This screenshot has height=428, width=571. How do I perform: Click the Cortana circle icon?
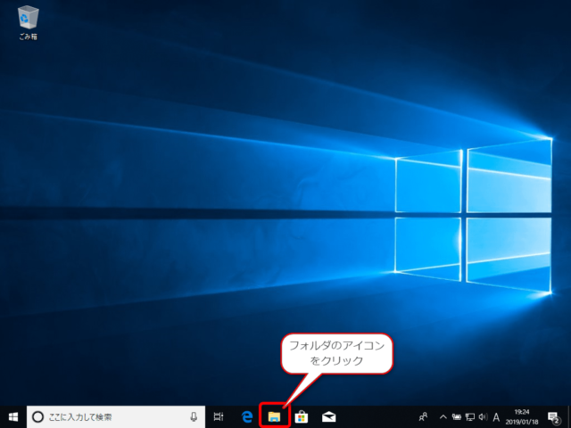tap(37, 416)
